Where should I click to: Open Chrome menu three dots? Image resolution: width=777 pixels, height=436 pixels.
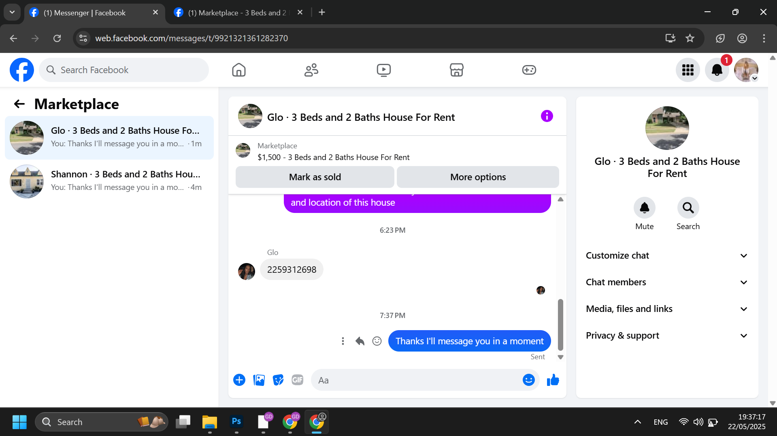point(764,38)
